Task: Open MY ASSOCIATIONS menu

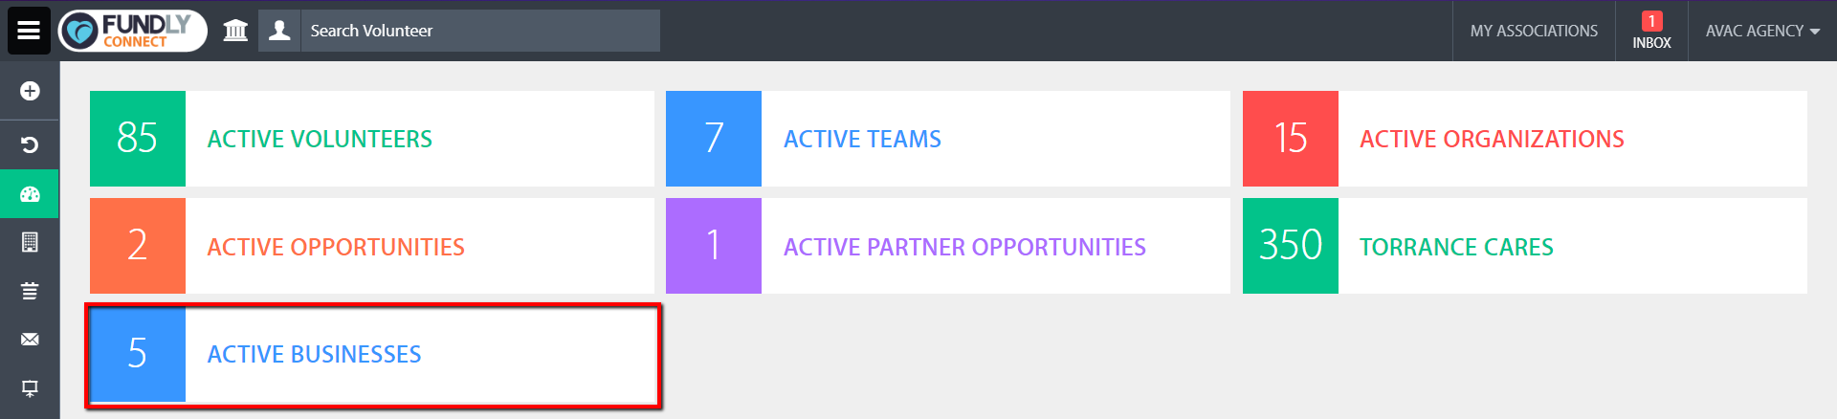Action: click(1534, 31)
